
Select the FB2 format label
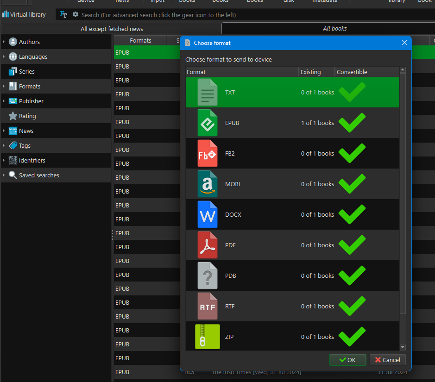click(x=230, y=153)
